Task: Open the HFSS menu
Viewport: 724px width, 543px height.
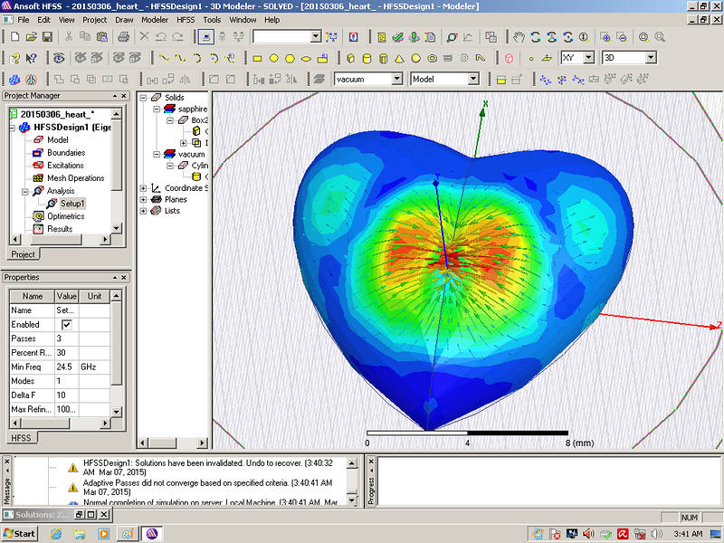Action: pyautogui.click(x=185, y=19)
